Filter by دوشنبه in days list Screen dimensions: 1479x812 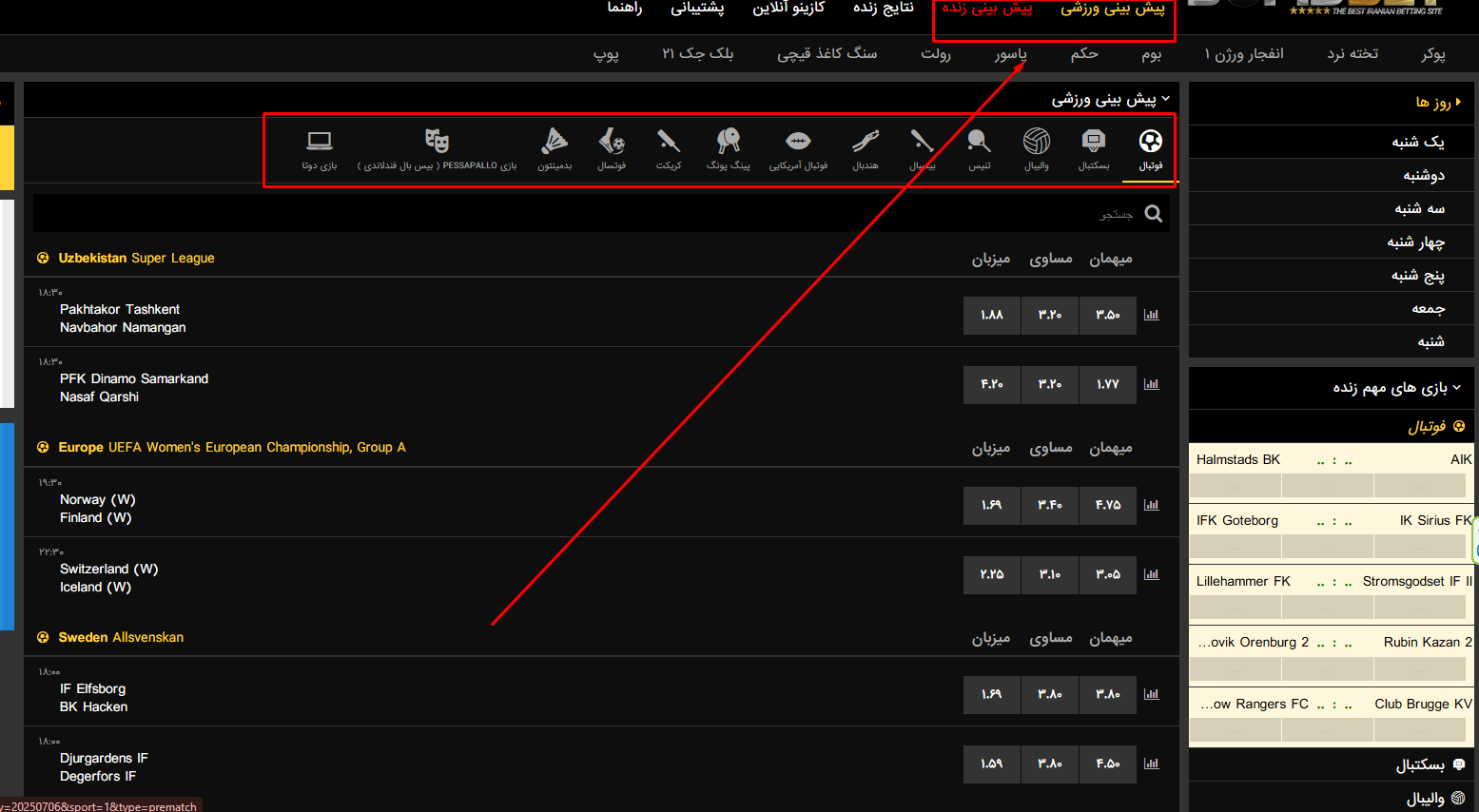tap(1332, 175)
